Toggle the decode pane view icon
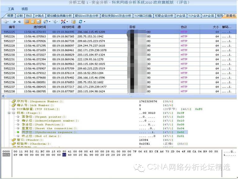Viewport: 238px width, 179px height. (x=33, y=22)
